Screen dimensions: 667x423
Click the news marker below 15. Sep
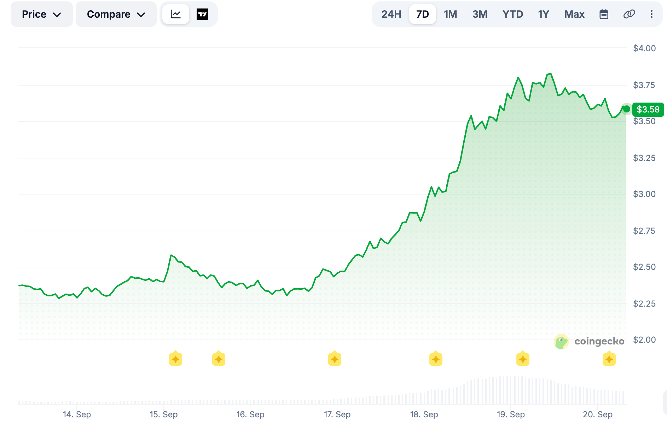(175, 359)
